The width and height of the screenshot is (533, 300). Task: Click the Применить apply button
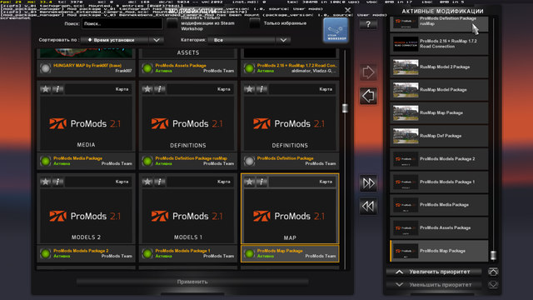pos(192,282)
